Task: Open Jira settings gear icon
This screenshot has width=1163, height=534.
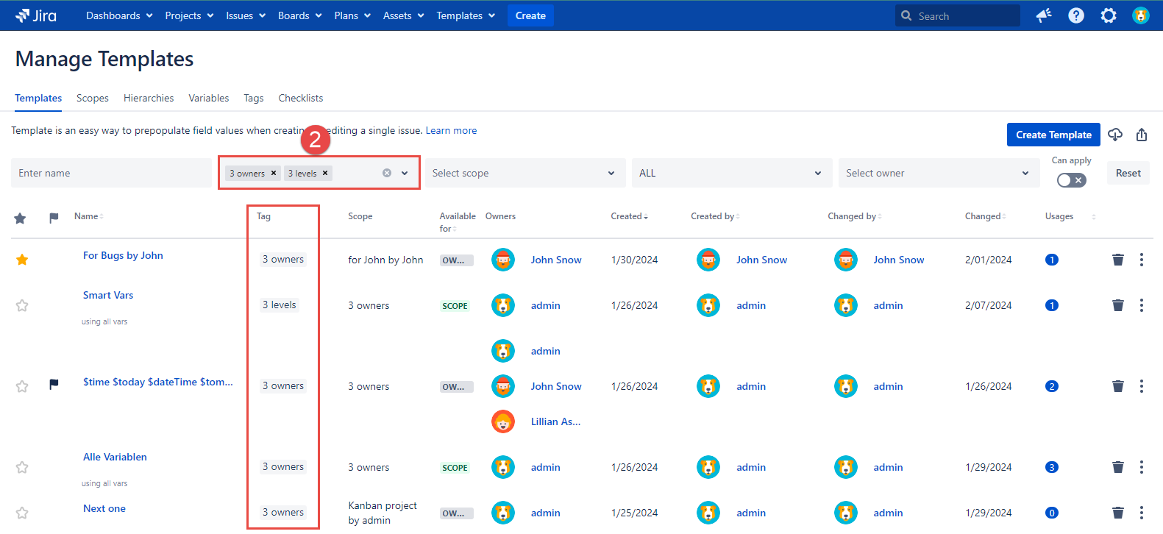Action: coord(1108,15)
